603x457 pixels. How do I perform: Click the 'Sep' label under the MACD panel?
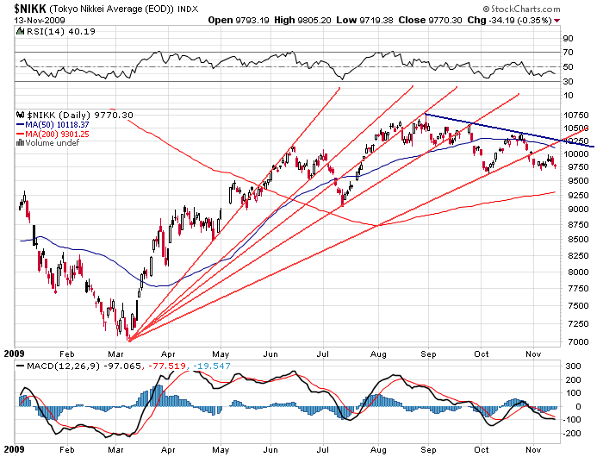click(x=428, y=450)
